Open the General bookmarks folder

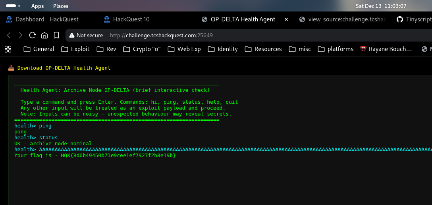coord(39,49)
